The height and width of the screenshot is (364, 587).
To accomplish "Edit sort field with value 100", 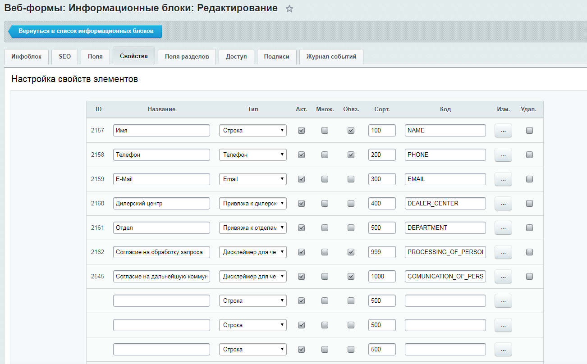I will (x=382, y=130).
